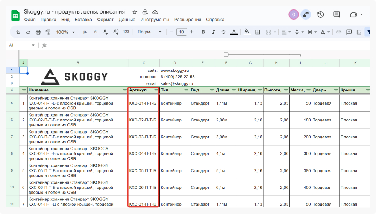Screen dimensions: 376x214
Task: Open the font family dropdown
Action: point(149,32)
